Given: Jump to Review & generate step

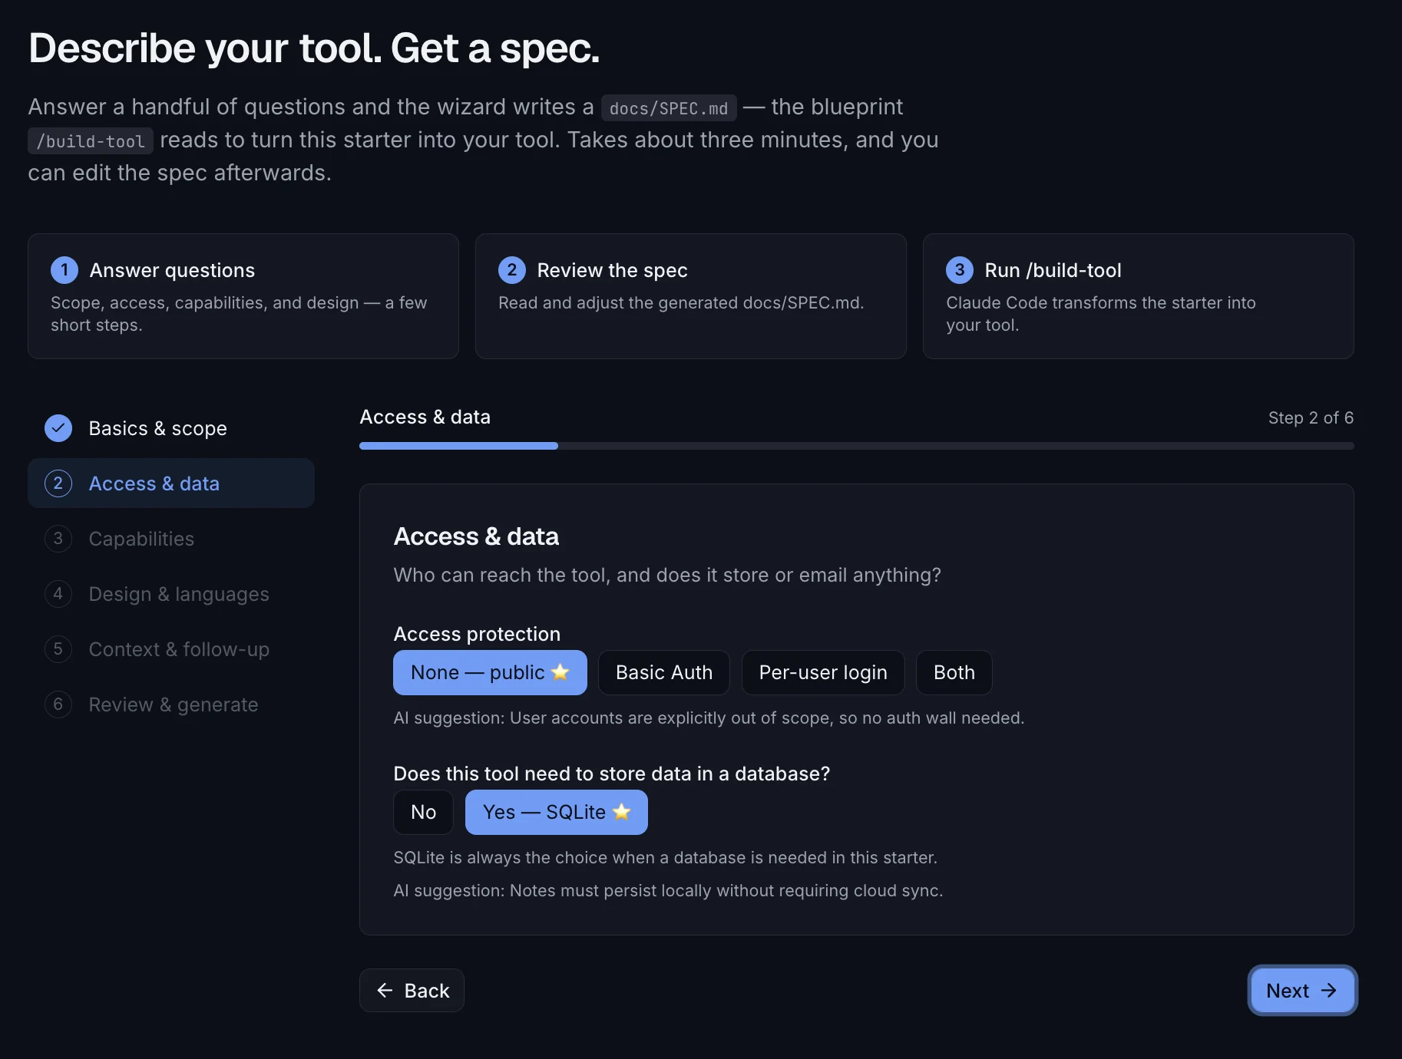Looking at the screenshot, I should click(171, 704).
